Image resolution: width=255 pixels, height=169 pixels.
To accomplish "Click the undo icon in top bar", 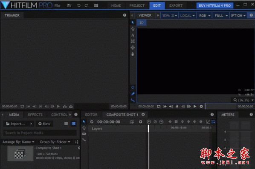I will 79,6.
